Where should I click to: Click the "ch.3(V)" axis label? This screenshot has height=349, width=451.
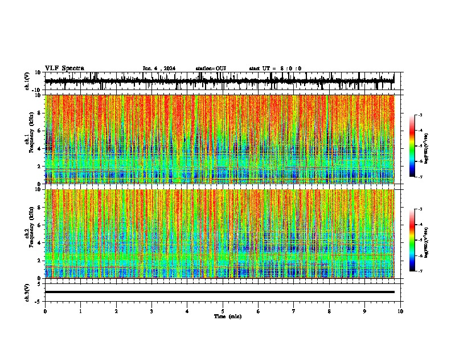(27, 293)
